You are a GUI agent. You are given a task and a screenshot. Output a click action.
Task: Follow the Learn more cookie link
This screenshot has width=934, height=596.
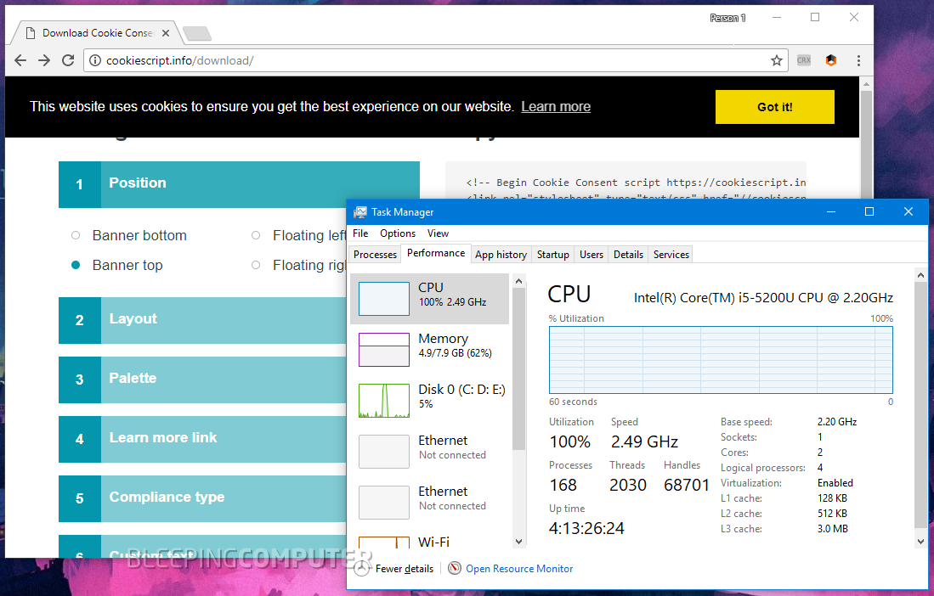click(x=556, y=106)
